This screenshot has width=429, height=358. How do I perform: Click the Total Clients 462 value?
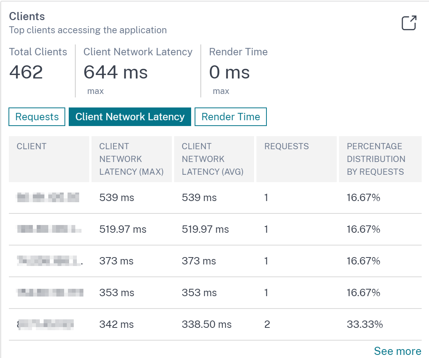coord(26,72)
